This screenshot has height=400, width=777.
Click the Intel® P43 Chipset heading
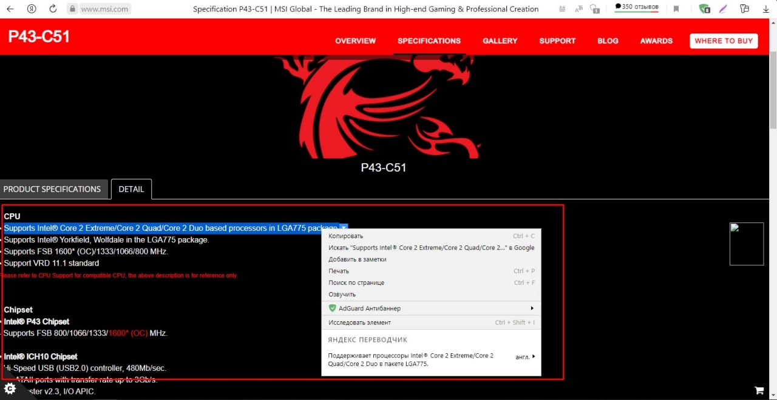(36, 322)
